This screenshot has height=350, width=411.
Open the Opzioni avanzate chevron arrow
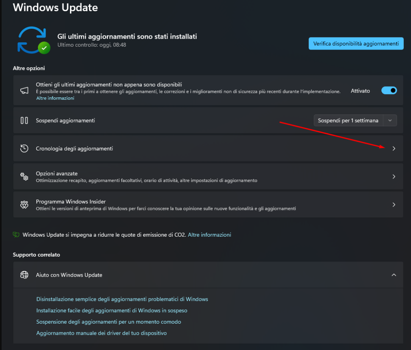[x=394, y=176]
